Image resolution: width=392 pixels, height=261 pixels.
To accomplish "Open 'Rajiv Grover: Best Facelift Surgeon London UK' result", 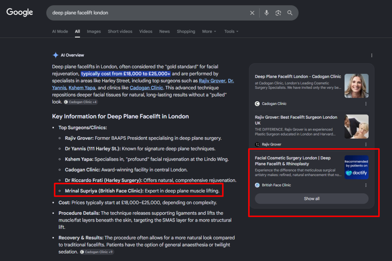I will point(296,120).
